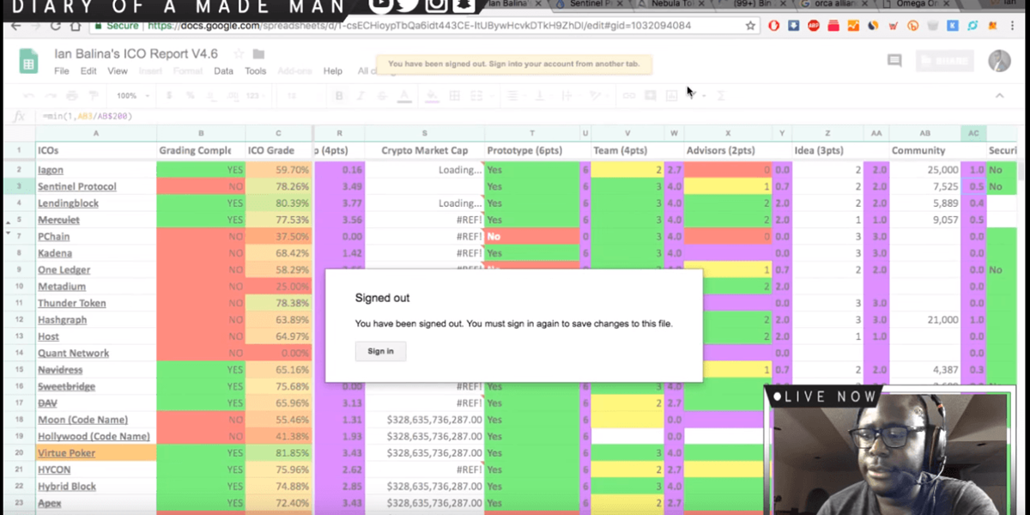1030x515 pixels.
Task: Toggle italic formatting
Action: (360, 95)
